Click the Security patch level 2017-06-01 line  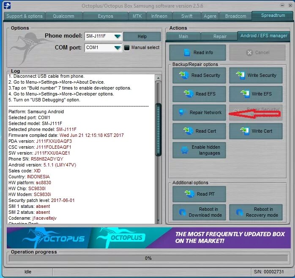pyautogui.click(x=41, y=200)
